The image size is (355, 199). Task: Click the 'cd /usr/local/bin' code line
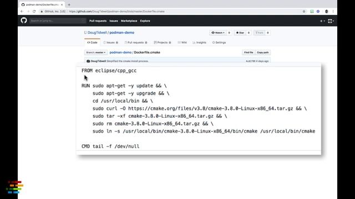pyautogui.click(x=123, y=101)
